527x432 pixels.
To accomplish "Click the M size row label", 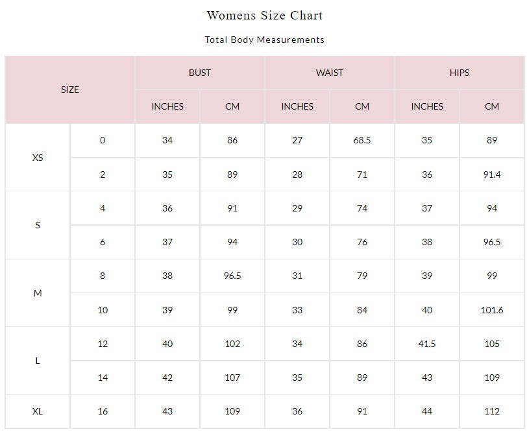I will point(38,293).
